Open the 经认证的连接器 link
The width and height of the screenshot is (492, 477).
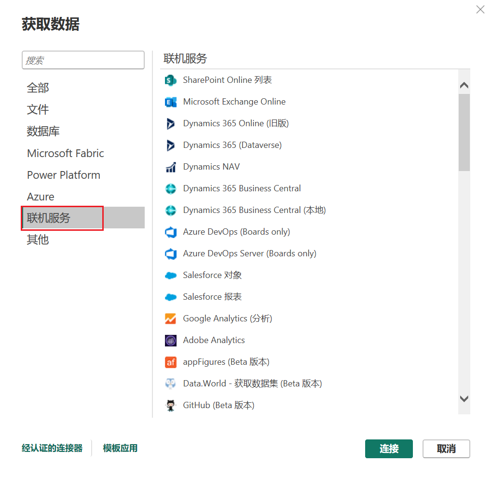[x=52, y=448]
